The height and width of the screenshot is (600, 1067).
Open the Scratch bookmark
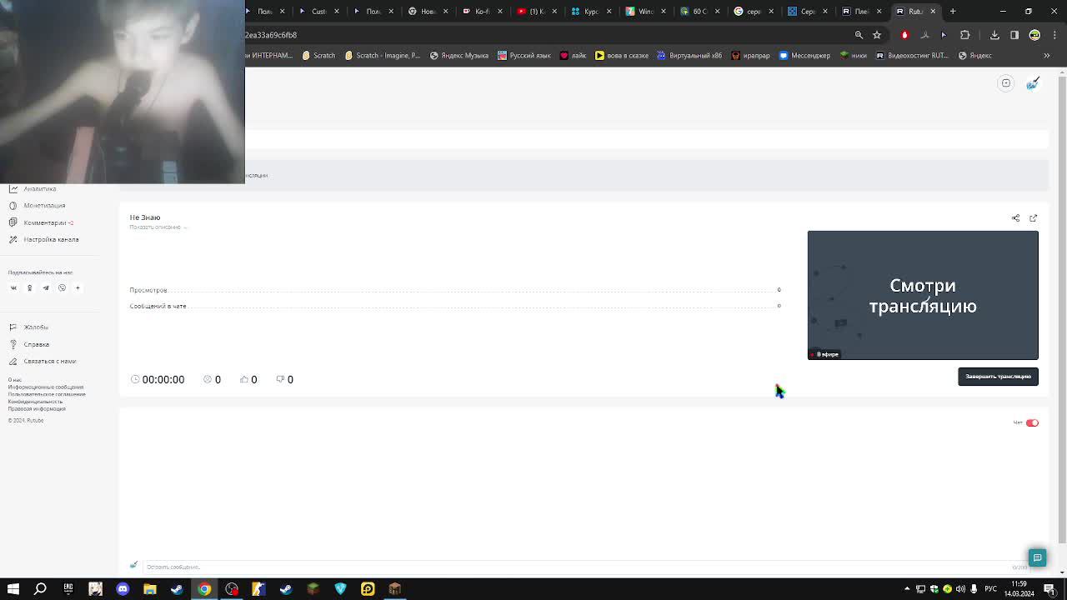pos(318,56)
